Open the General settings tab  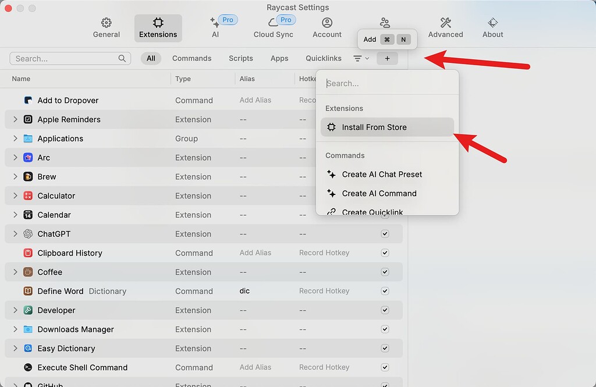(x=106, y=28)
